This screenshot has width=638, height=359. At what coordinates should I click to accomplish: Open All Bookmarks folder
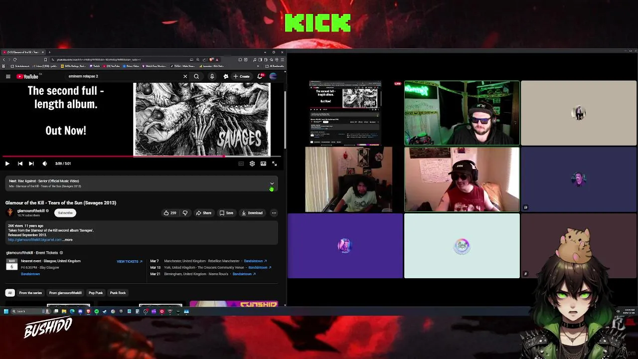pyautogui.click(x=275, y=66)
